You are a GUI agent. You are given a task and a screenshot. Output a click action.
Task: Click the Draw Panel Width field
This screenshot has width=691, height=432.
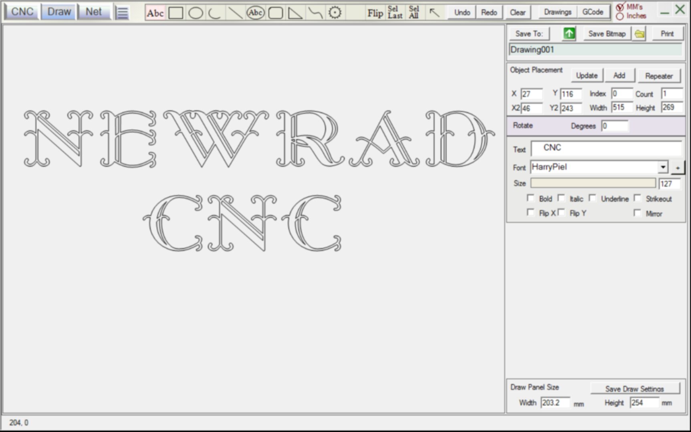[555, 403]
